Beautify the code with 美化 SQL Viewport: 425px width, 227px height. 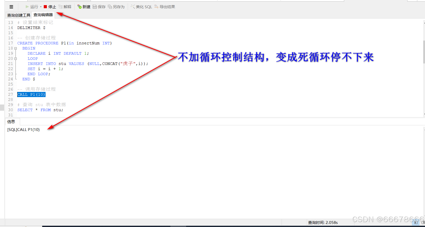(x=142, y=7)
